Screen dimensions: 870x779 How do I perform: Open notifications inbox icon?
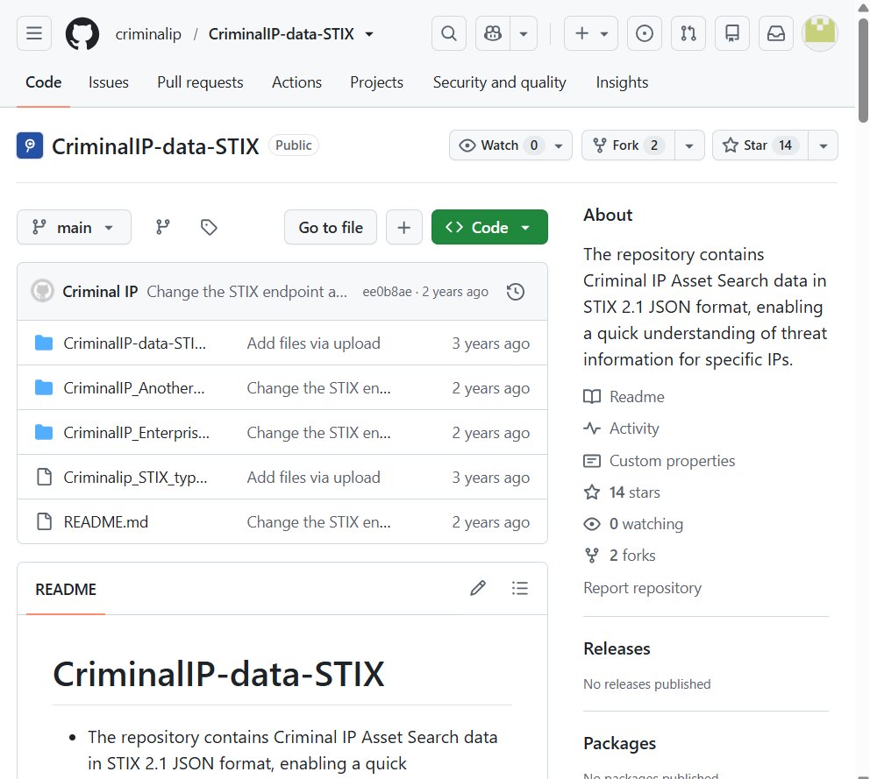775,33
